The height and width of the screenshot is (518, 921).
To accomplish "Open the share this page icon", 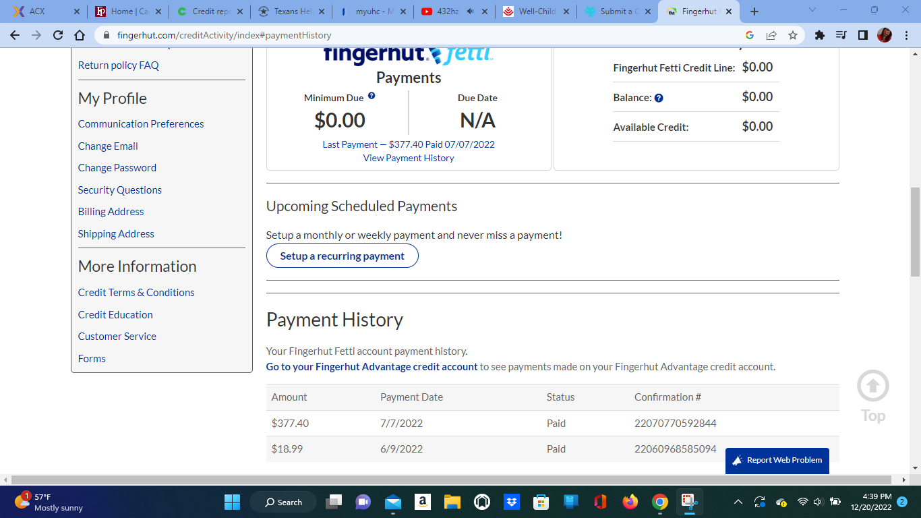I will point(771,35).
